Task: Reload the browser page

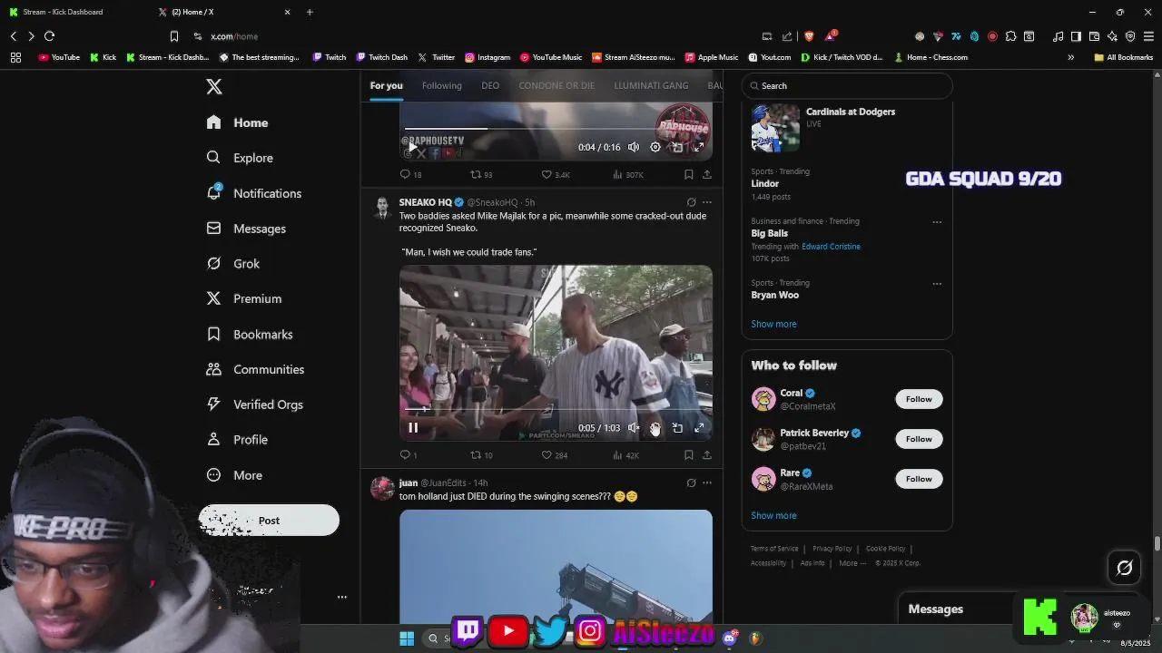Action: point(50,36)
